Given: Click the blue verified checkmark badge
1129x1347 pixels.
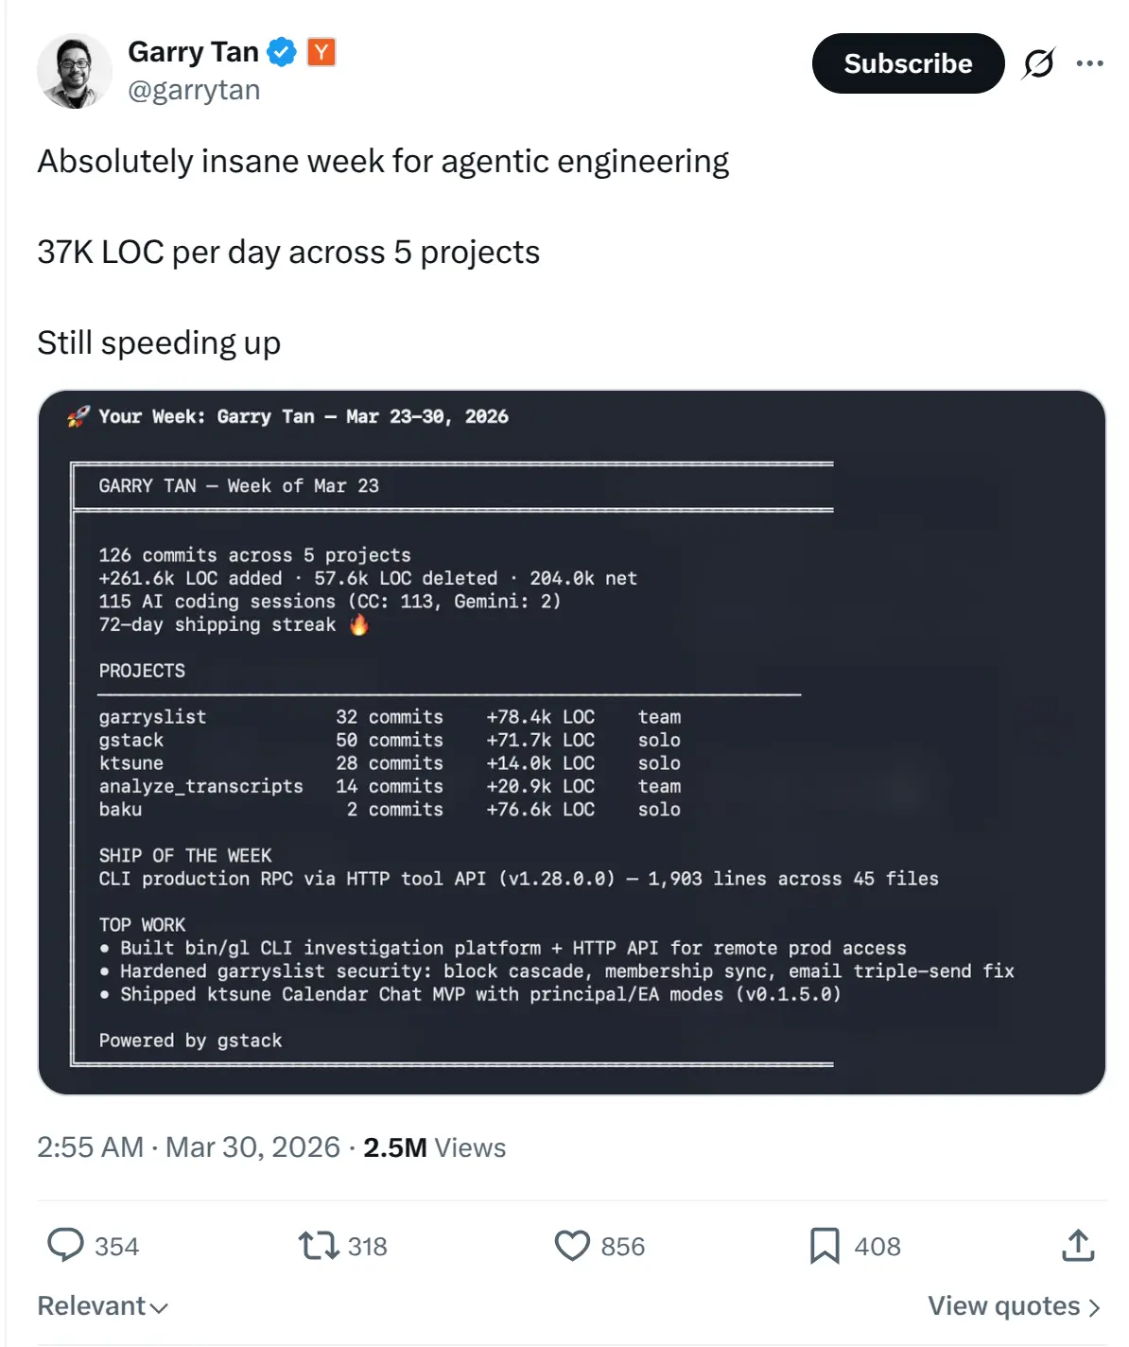Looking at the screenshot, I should [x=282, y=52].
